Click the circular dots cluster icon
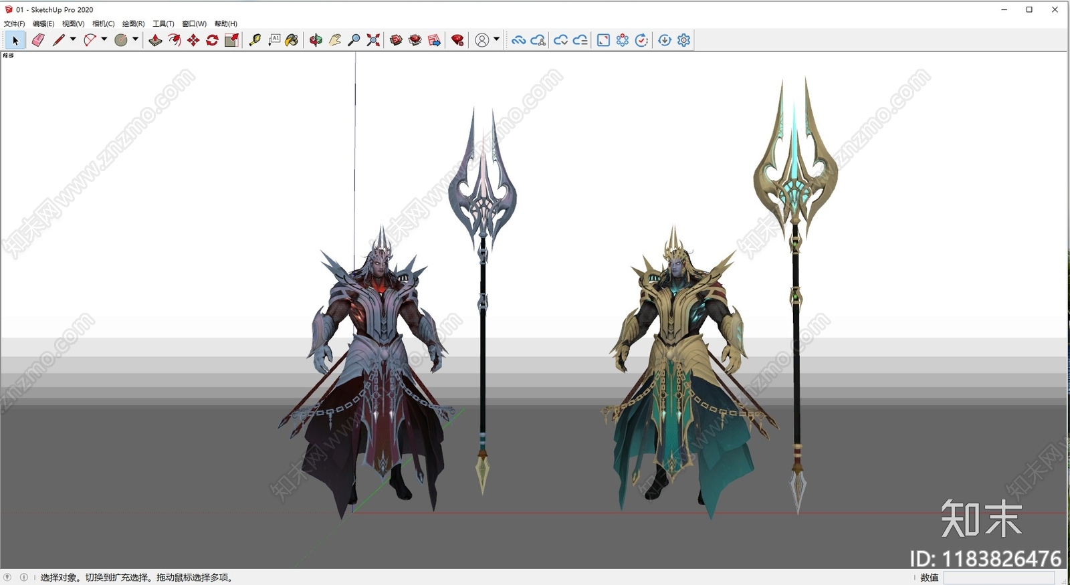 (x=623, y=40)
